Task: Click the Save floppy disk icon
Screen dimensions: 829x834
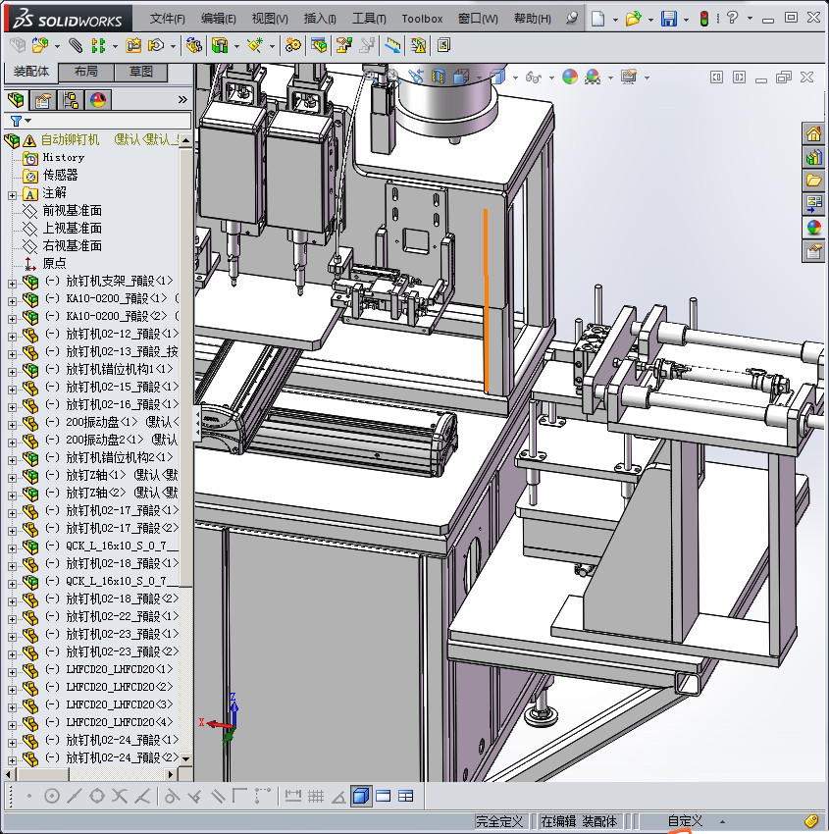Action: pyautogui.click(x=668, y=19)
